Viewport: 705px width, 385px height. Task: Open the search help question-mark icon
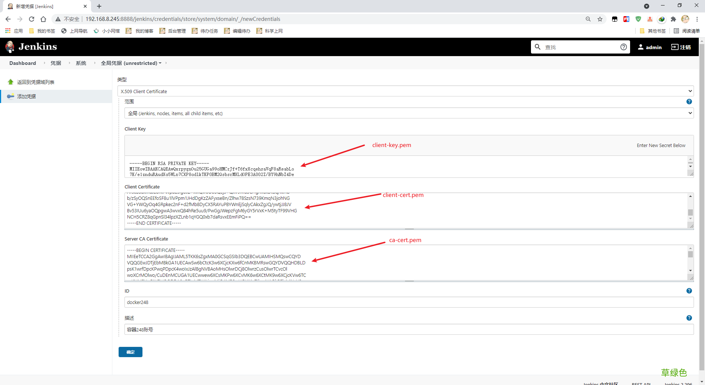pyautogui.click(x=623, y=47)
